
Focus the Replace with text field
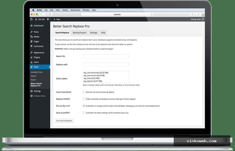(x=106, y=65)
